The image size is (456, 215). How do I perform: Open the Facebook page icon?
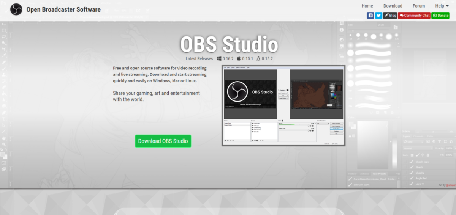370,16
